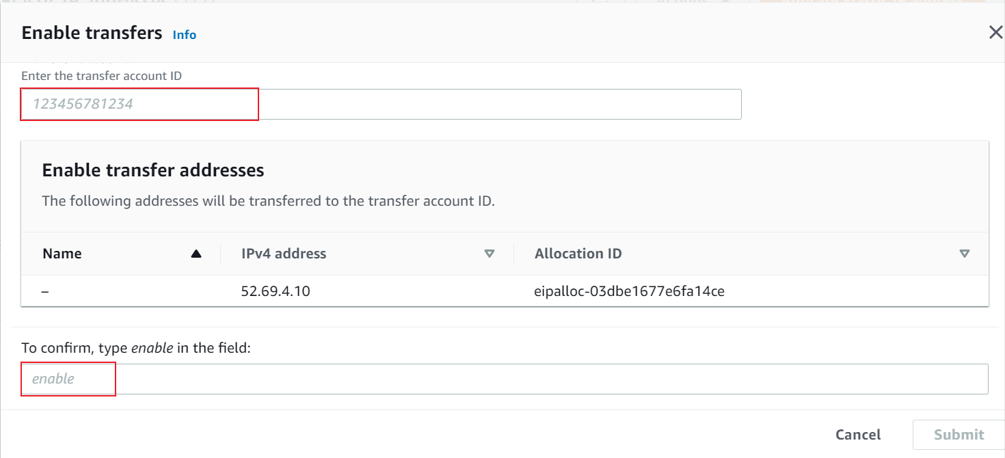1005x458 pixels.
Task: Click the Enable transfer addresses heading
Action: 153,170
